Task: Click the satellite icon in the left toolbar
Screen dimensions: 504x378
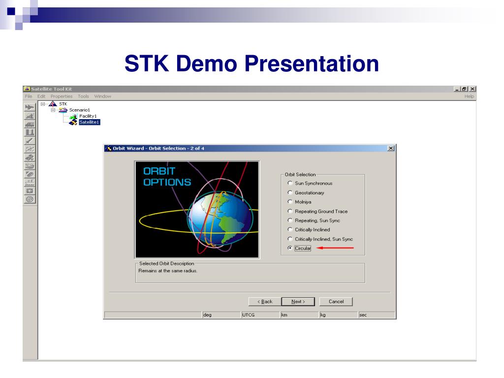Action: (x=30, y=157)
